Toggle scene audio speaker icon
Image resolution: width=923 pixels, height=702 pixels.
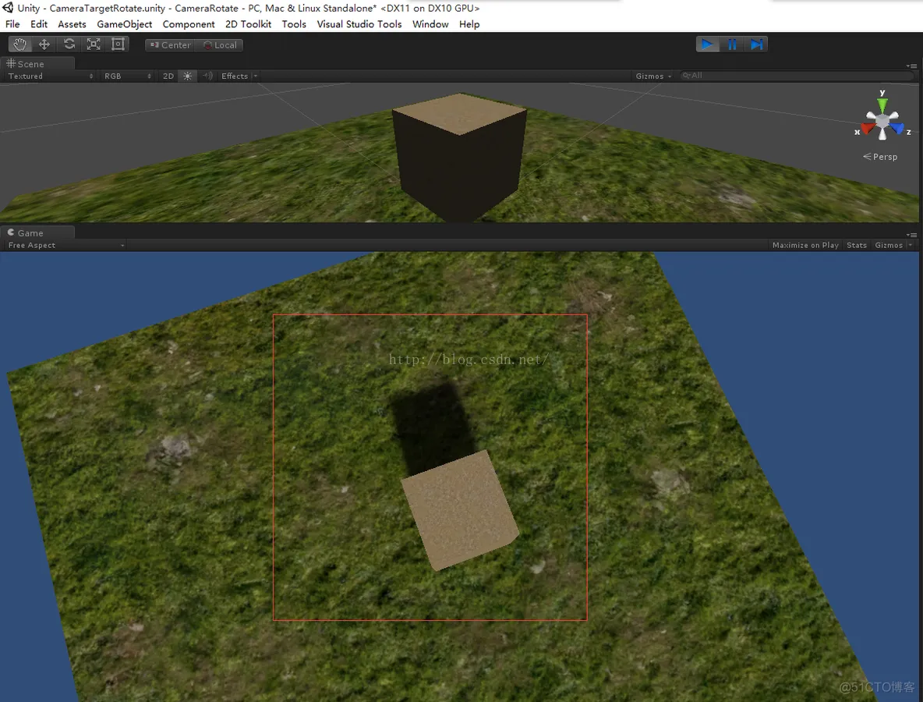tap(207, 76)
